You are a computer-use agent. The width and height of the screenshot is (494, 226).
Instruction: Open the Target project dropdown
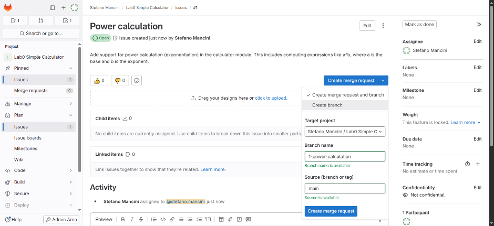tap(345, 132)
